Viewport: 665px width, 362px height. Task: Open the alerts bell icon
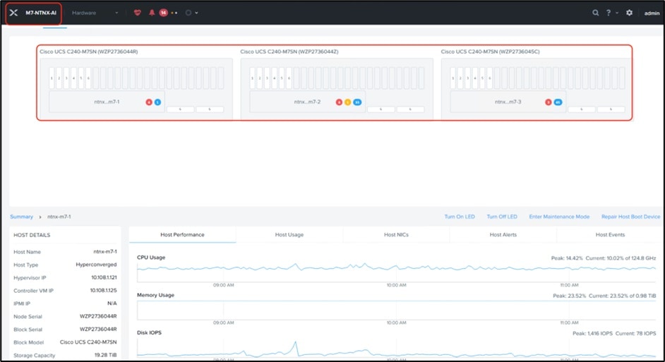(151, 13)
